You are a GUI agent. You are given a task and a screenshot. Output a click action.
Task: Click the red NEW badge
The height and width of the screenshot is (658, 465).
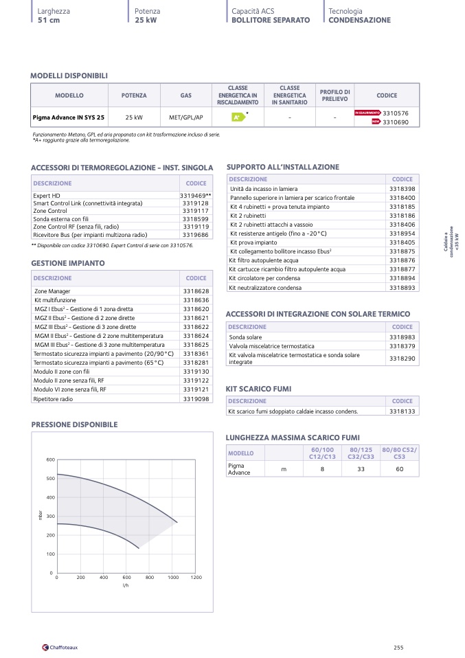(x=376, y=122)
